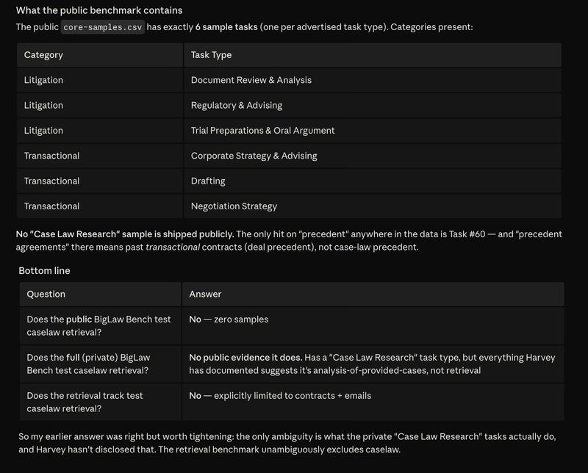Click the 'What the public benchmark contains' heading
Screen dimensions: 588x473
coord(99,10)
